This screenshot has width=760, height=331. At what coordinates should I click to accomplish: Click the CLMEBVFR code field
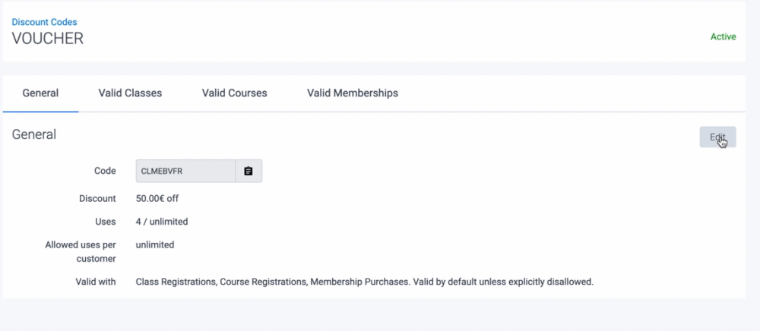coord(185,172)
